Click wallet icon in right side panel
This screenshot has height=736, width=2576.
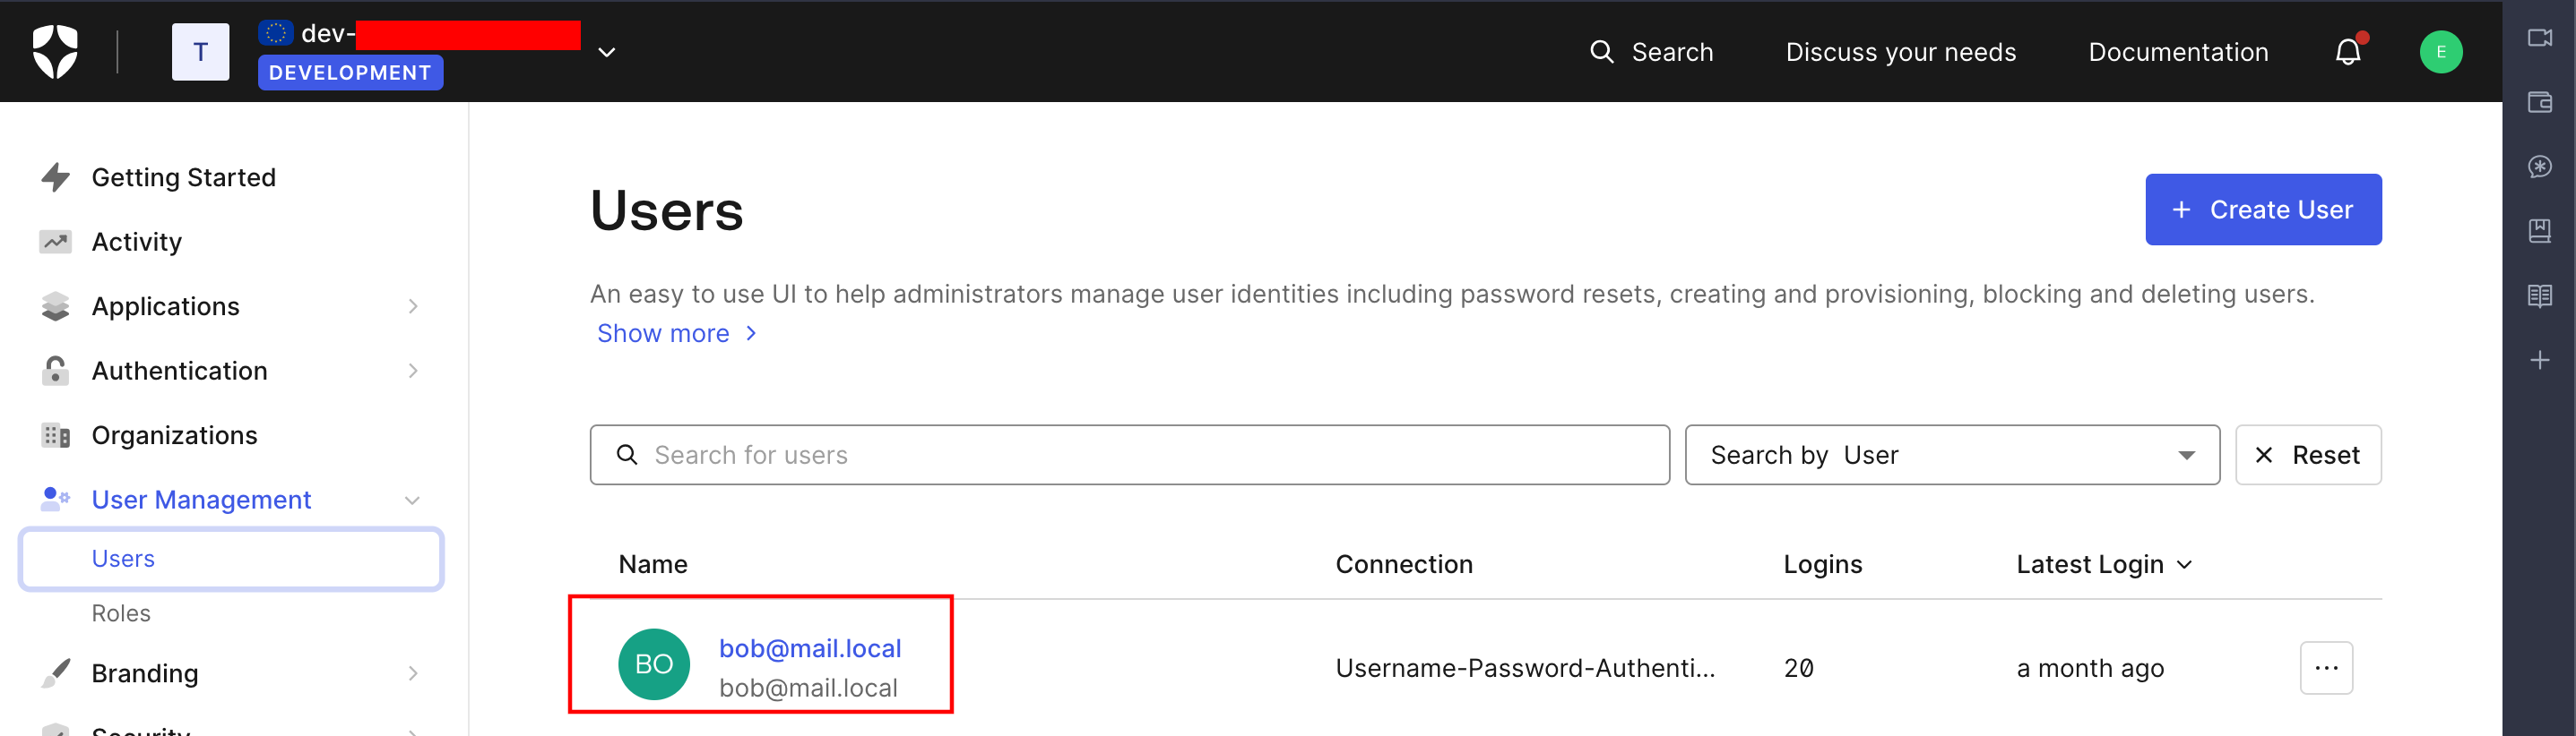point(2539,102)
